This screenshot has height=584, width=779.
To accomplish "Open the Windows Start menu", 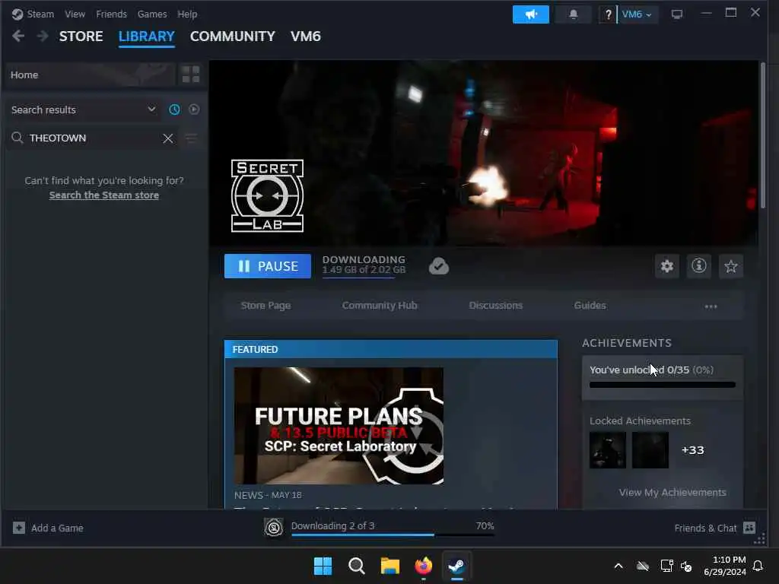I will click(323, 566).
